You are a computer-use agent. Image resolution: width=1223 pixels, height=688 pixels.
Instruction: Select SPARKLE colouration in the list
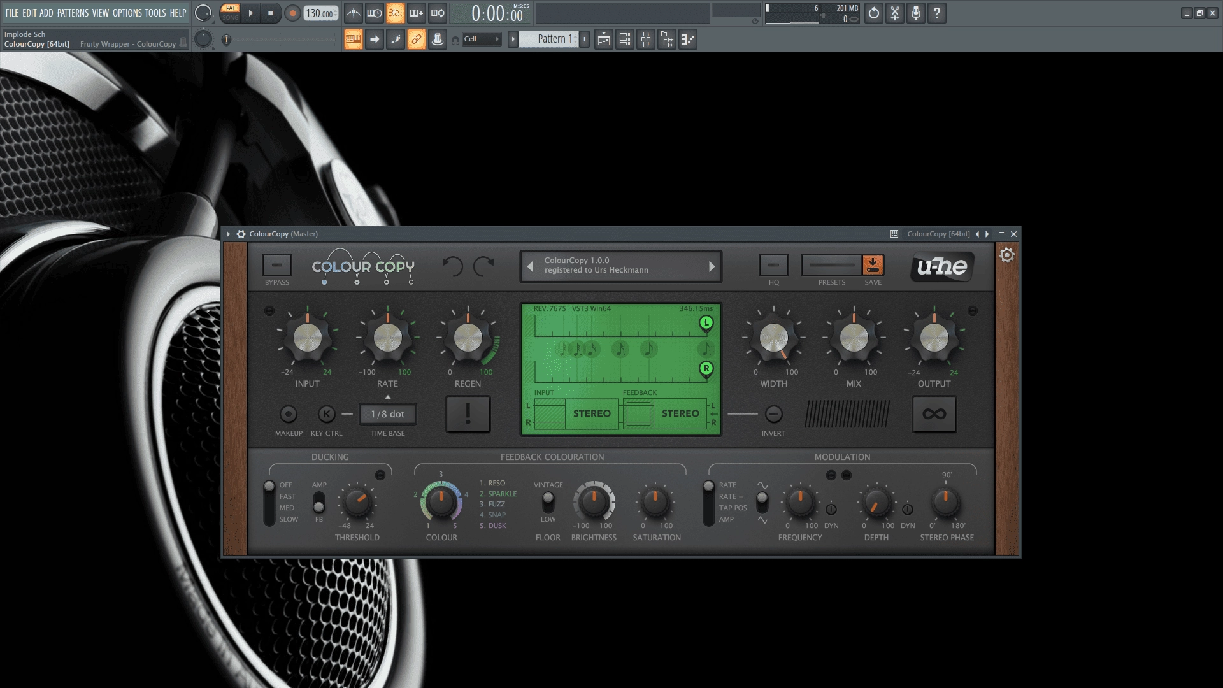[x=498, y=494]
